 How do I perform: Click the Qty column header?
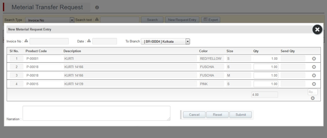(256, 51)
